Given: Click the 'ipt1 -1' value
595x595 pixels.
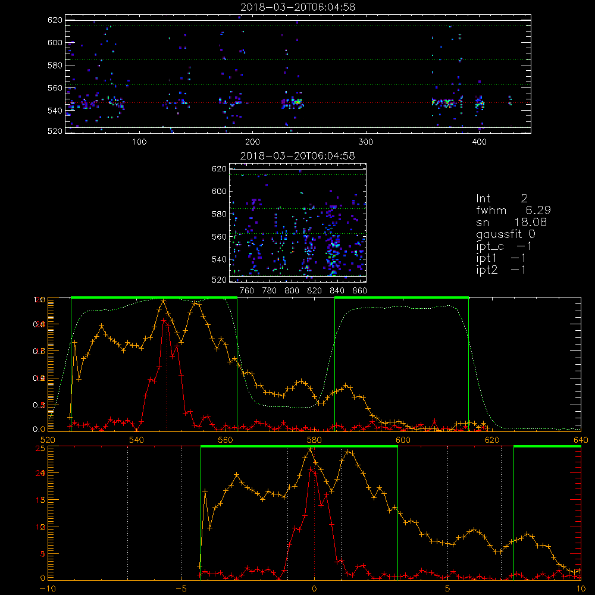Looking at the screenshot, I should (x=501, y=258).
